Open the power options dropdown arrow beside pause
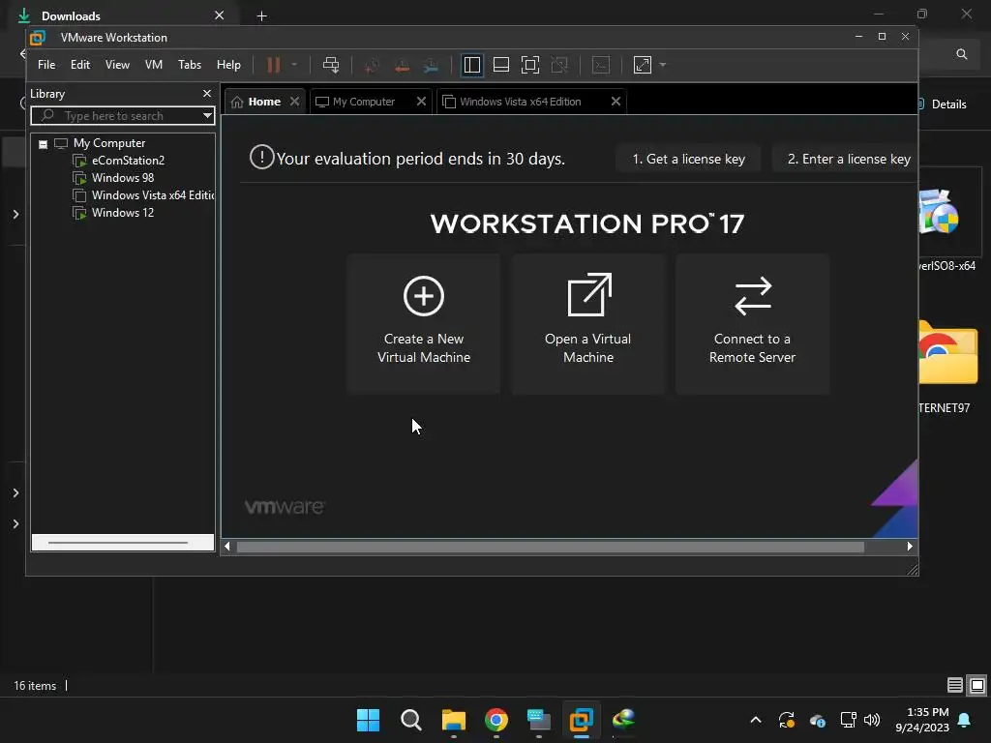 click(294, 65)
